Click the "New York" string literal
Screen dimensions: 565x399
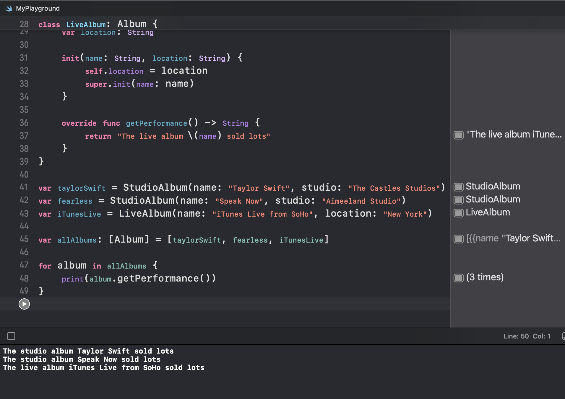[x=405, y=214]
